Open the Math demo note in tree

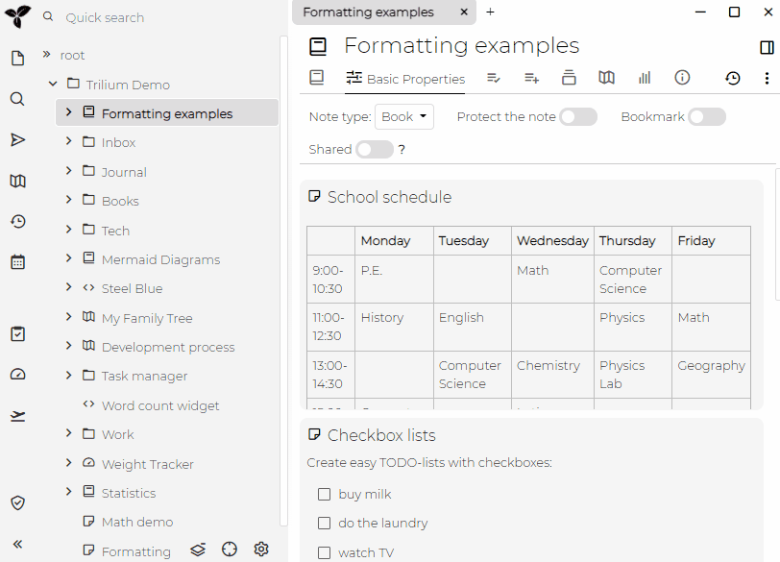click(x=137, y=522)
